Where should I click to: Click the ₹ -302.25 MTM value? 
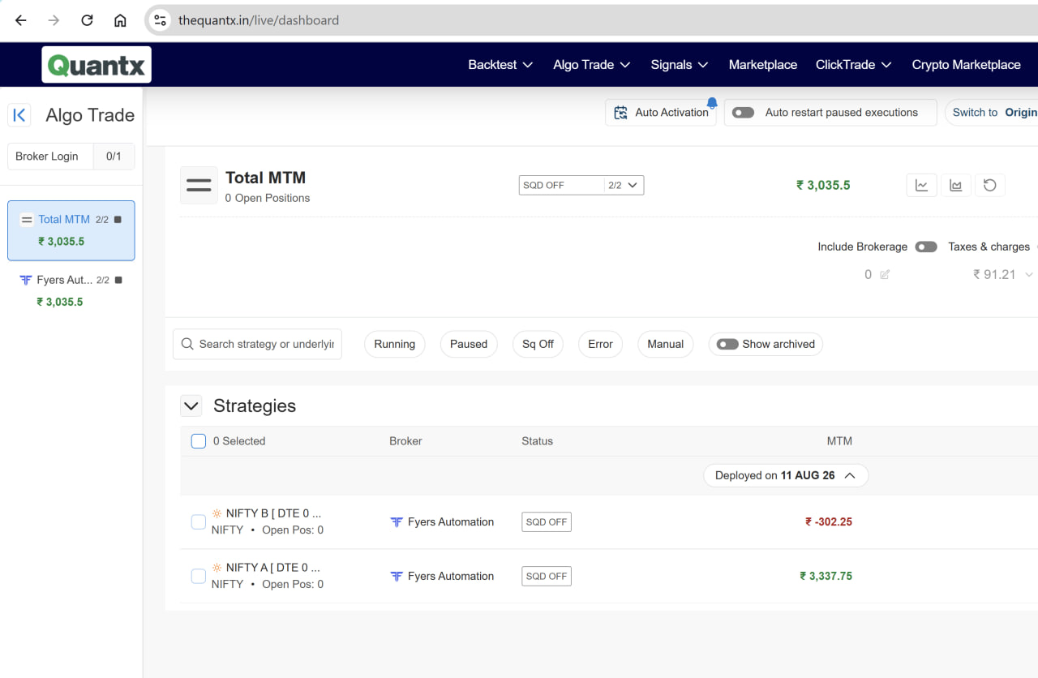point(829,522)
